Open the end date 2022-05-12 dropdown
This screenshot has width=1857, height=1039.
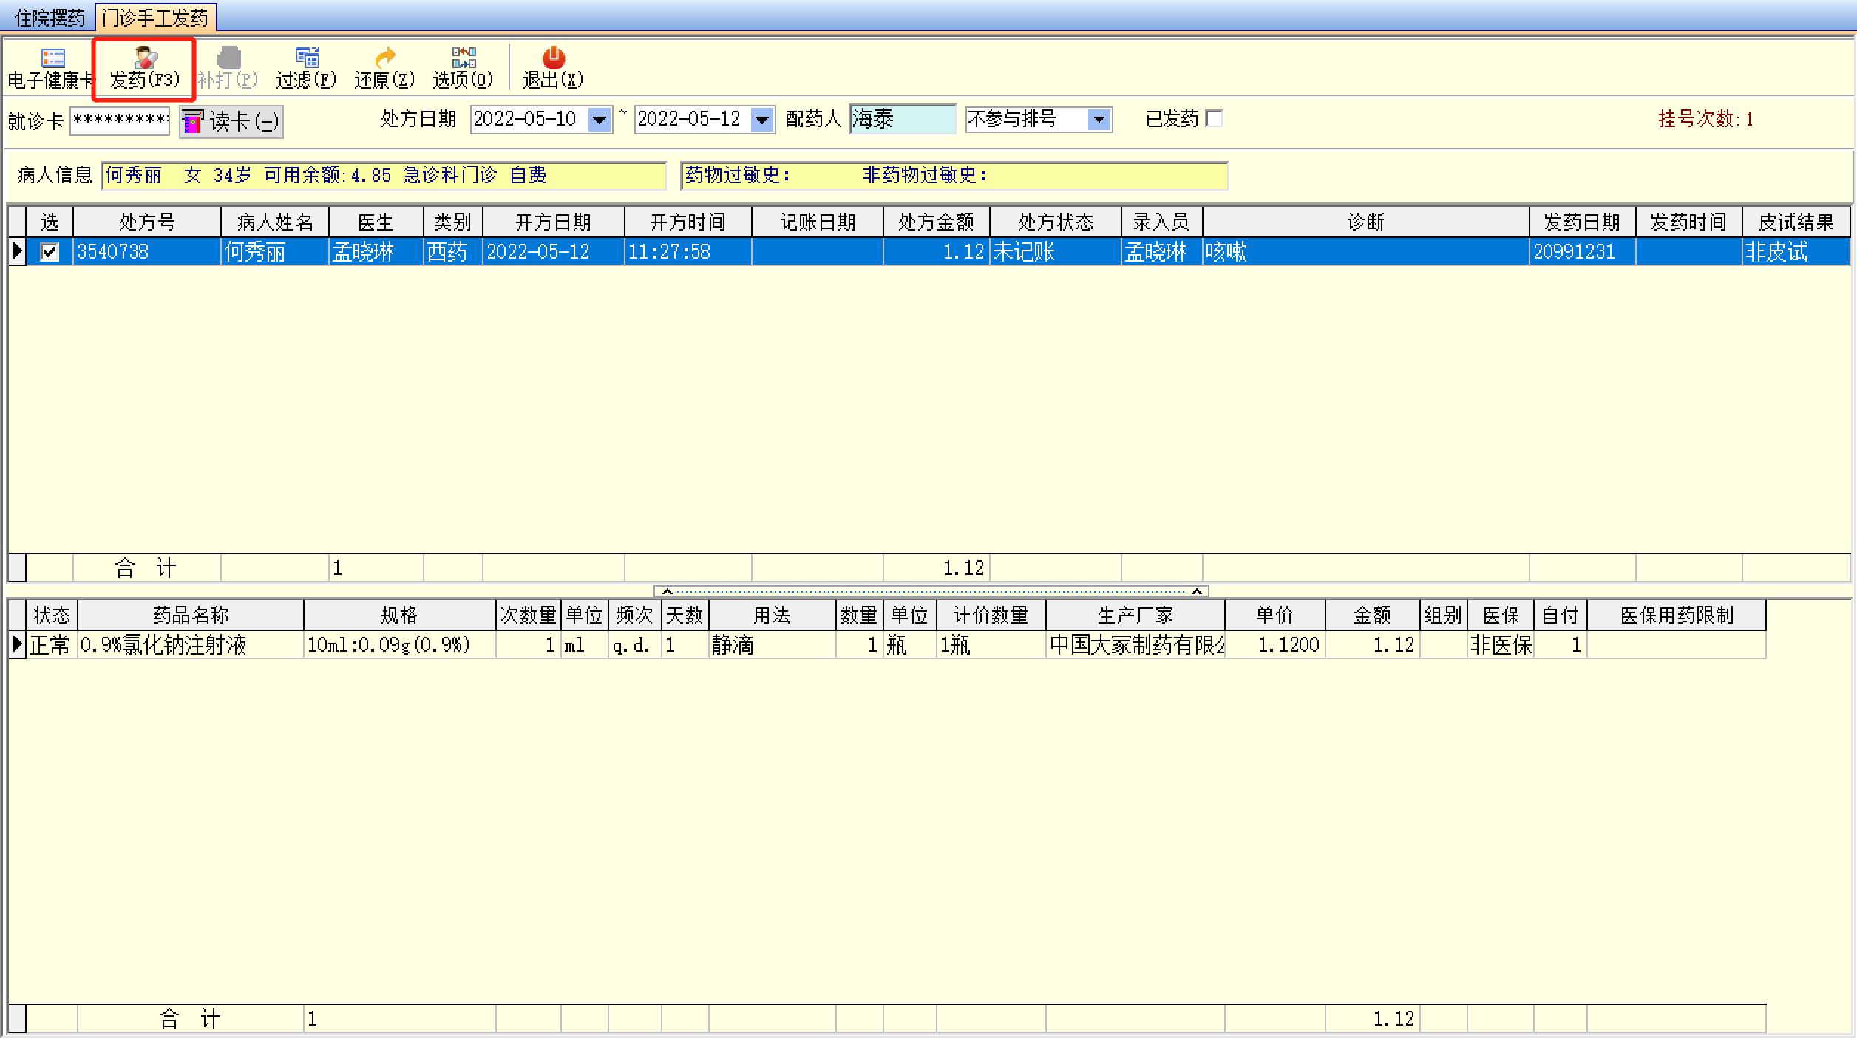coord(762,119)
